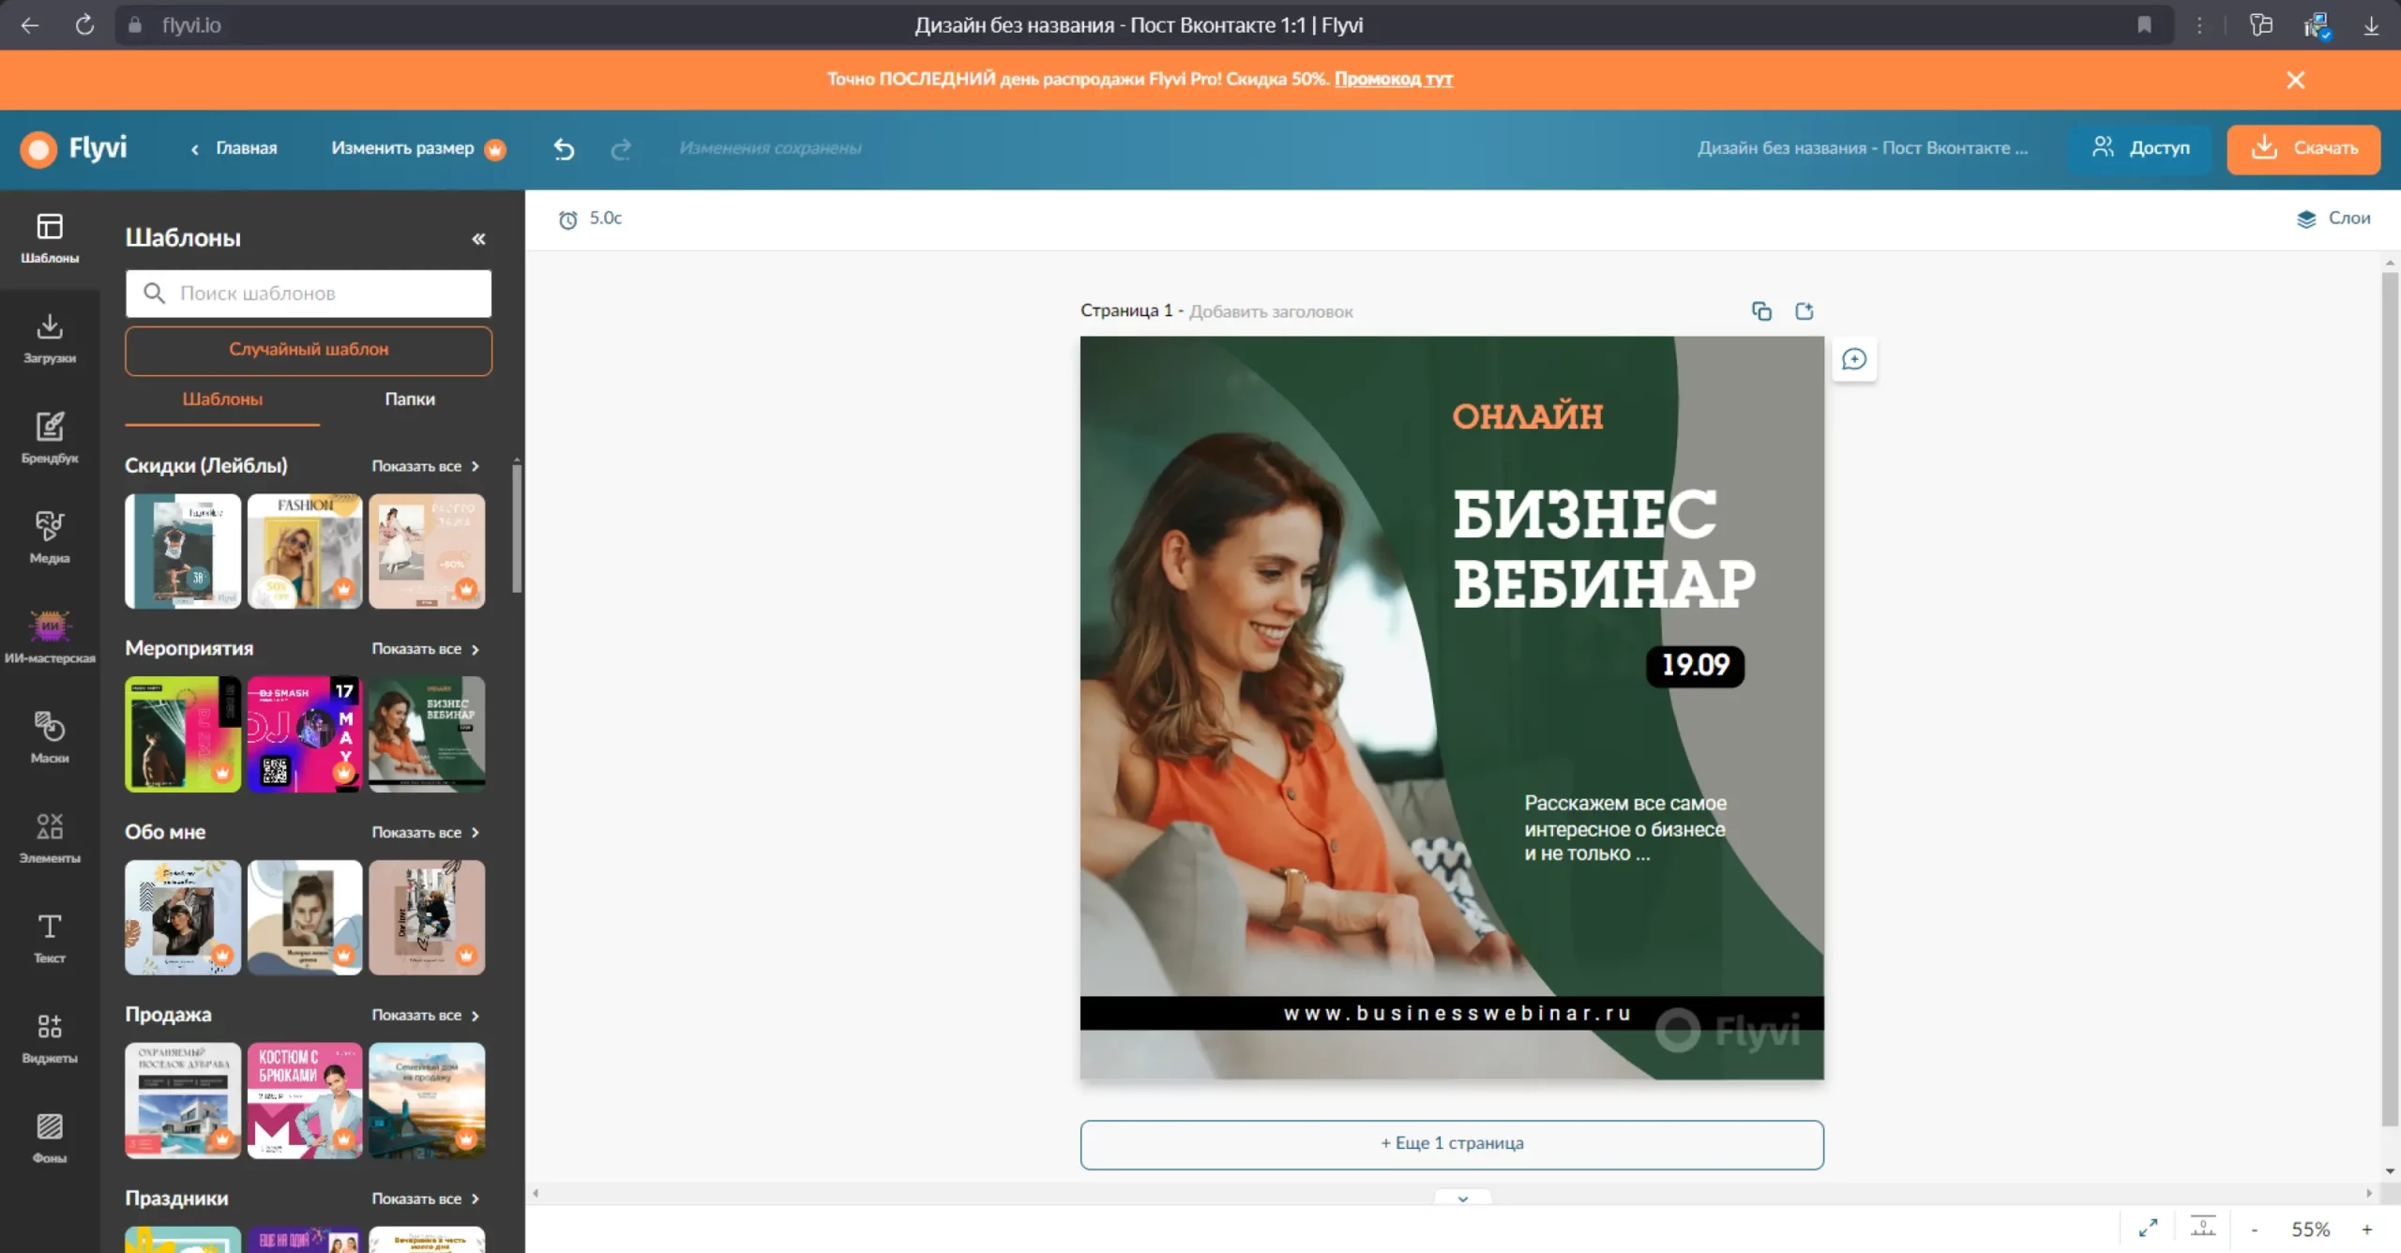Duplicate page using the copy icon
2401x1253 pixels.
(1761, 311)
